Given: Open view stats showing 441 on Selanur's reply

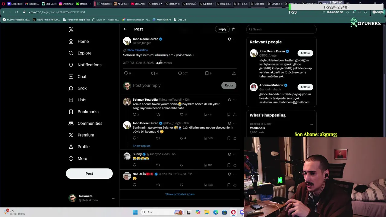Looking at the screenshot, I should pos(208,115).
